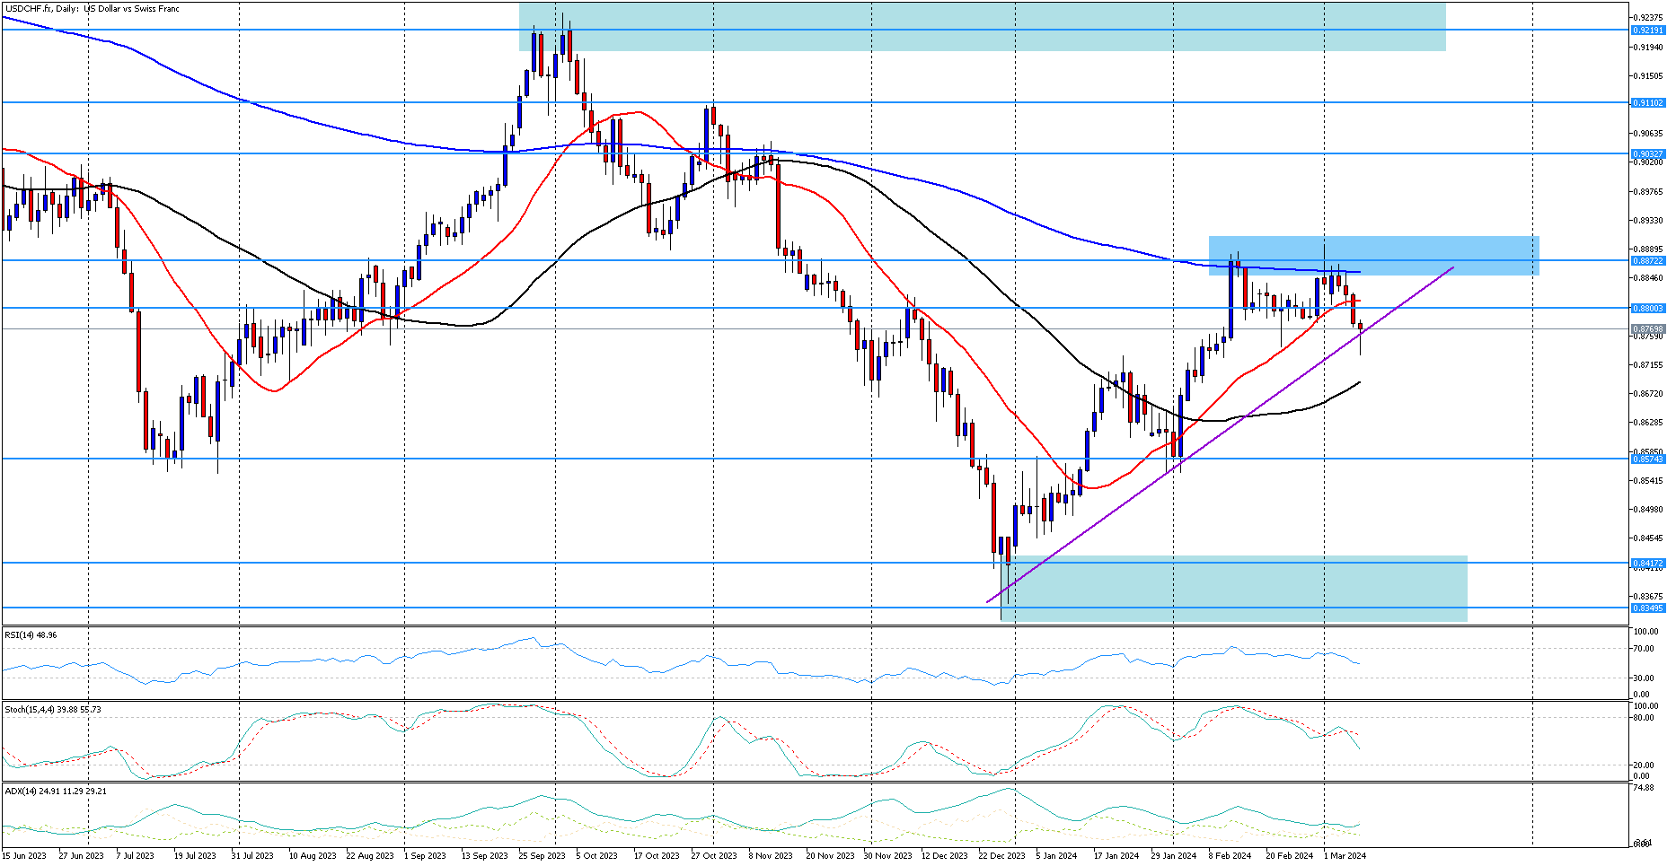Select the bottom teal support zone rectangle
Screen dimensions: 1676x866
[x=1233, y=588]
